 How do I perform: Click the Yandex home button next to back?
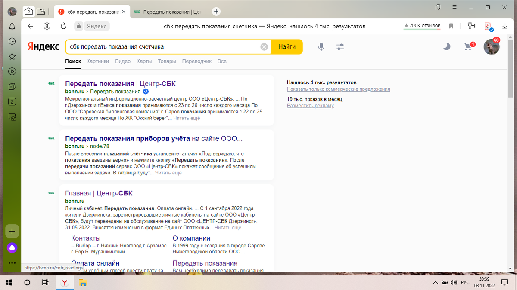pyautogui.click(x=47, y=26)
